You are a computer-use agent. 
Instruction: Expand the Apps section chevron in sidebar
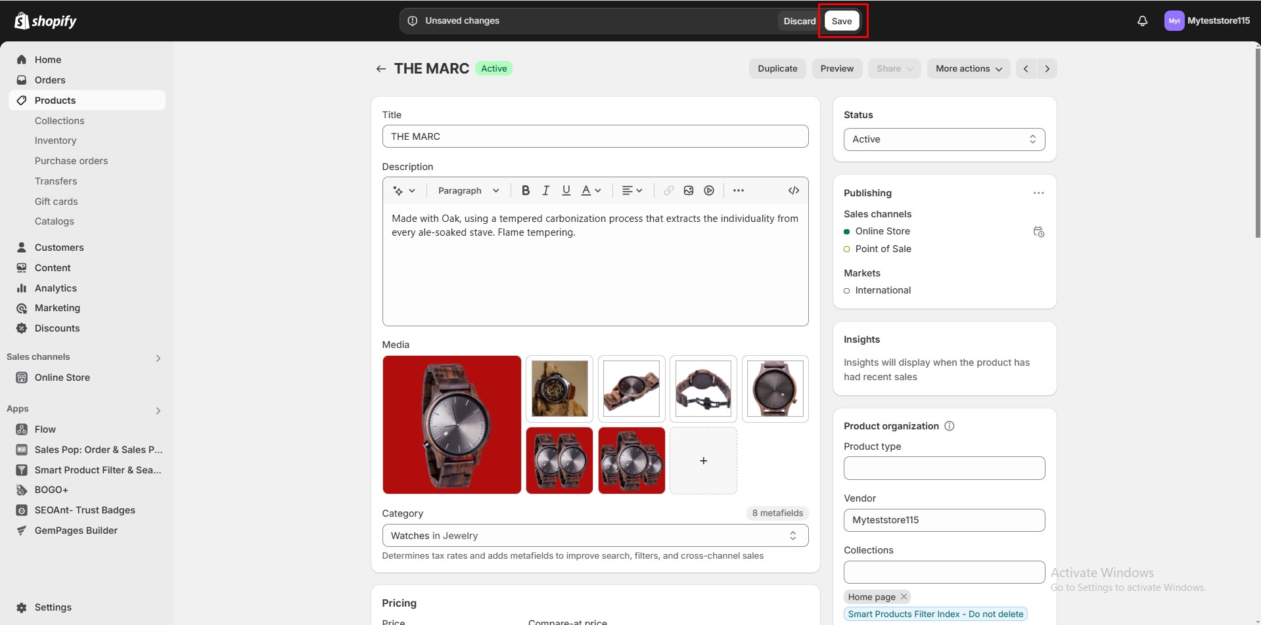pyautogui.click(x=158, y=411)
